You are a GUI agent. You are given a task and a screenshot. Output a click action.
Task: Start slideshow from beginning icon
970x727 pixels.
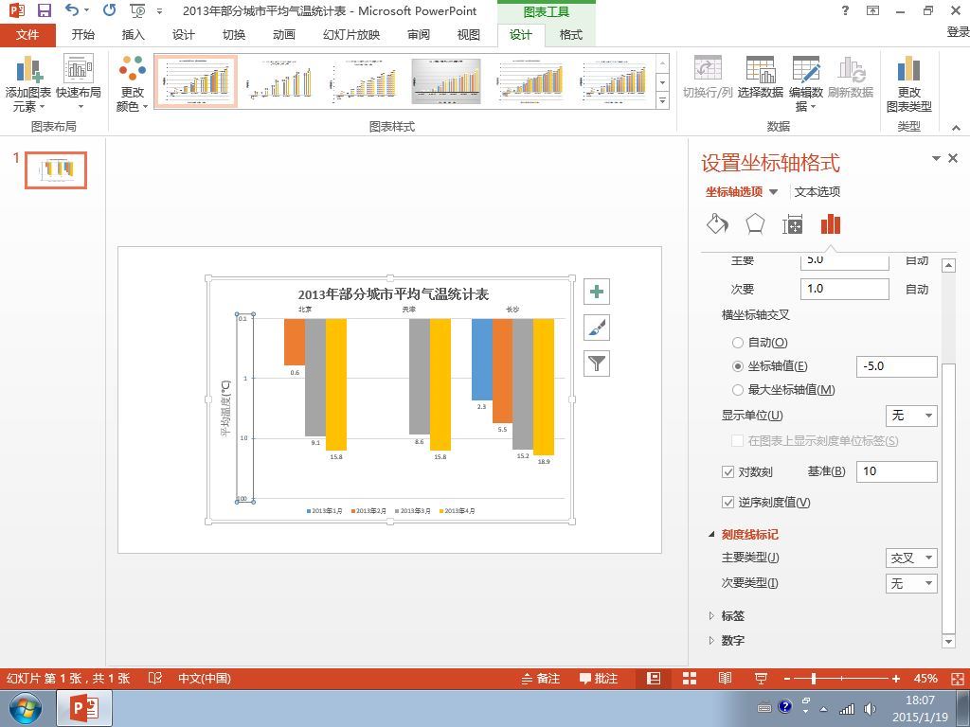point(137,10)
